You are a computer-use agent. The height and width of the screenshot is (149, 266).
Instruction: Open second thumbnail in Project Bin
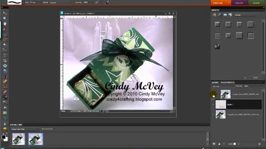coord(36,139)
